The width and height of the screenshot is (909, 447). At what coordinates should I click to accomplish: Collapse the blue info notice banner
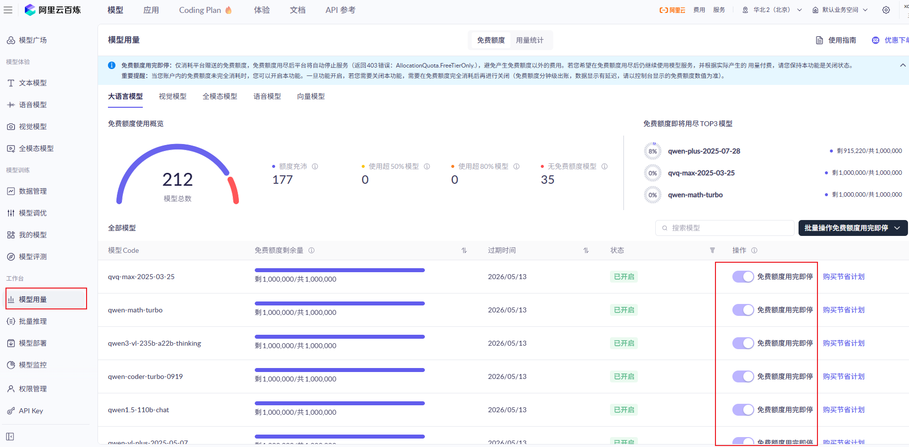(903, 65)
